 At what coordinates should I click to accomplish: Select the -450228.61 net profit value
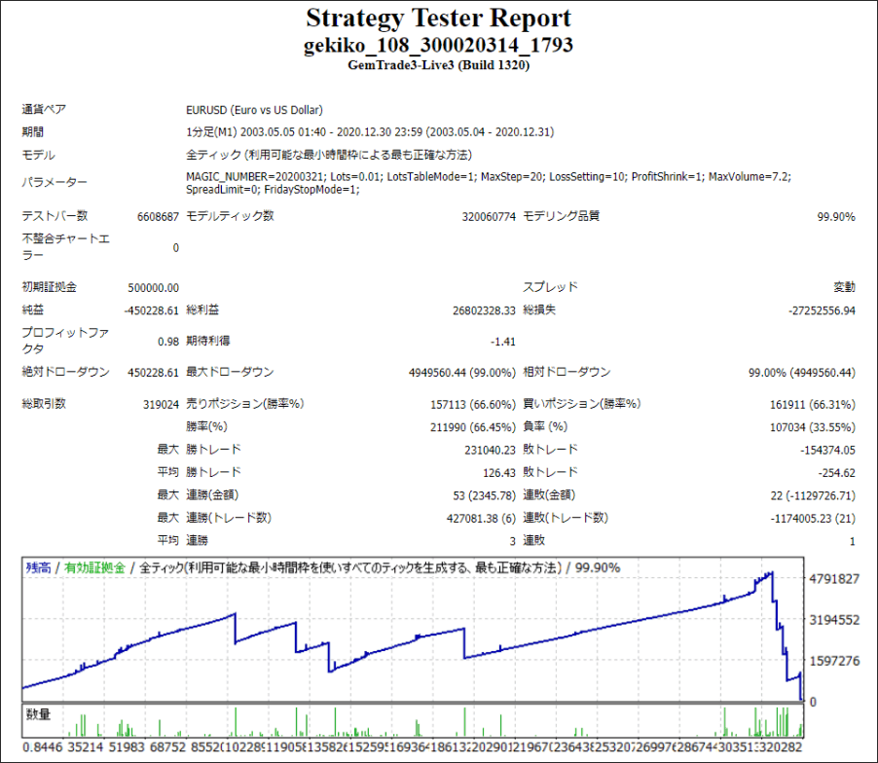click(152, 310)
